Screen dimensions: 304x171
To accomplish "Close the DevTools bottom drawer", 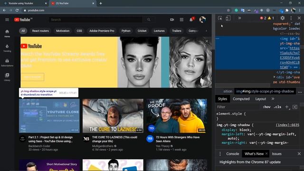I will tap(299, 154).
